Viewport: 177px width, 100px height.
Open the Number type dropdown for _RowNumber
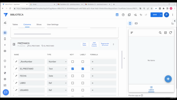point(57,62)
